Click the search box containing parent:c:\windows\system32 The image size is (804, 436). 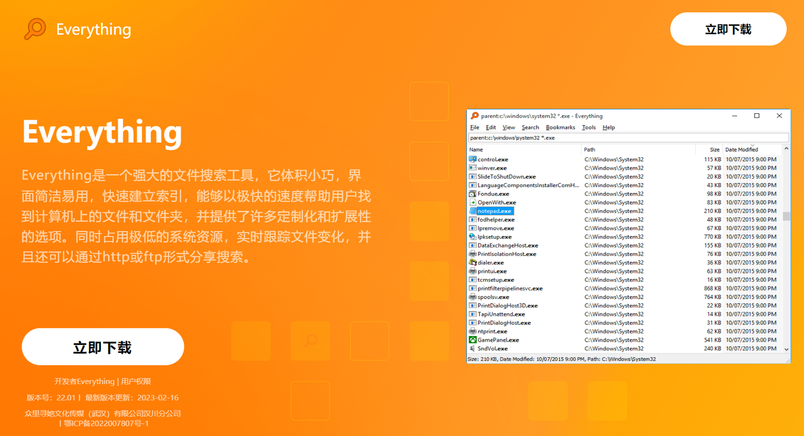[x=629, y=138]
